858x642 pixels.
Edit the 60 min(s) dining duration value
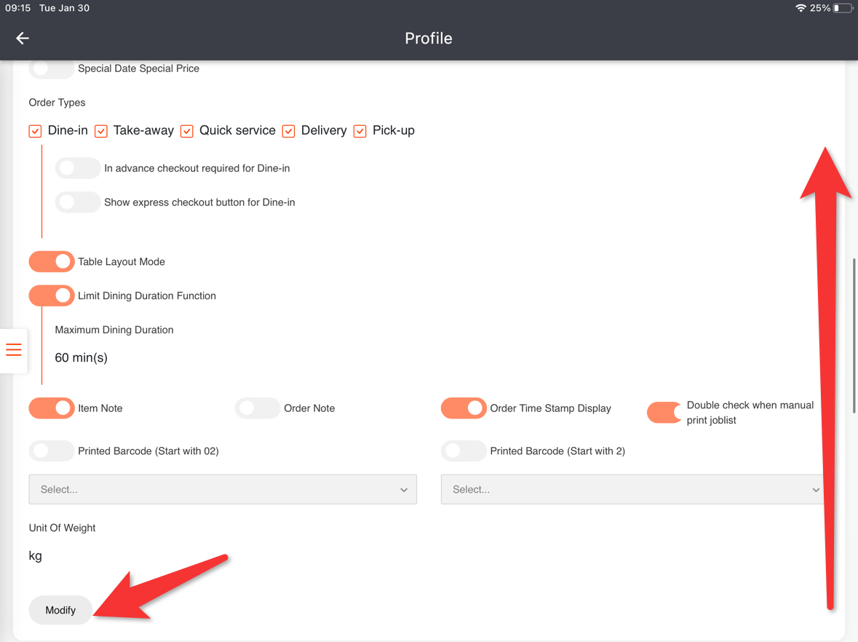point(81,358)
